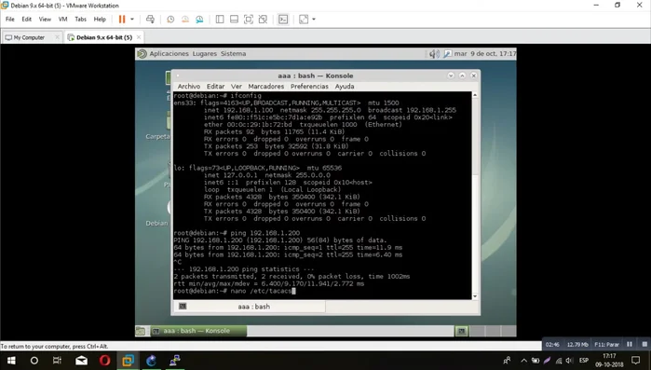Open Konsole's Marcadores menu
This screenshot has height=370, width=651.
pyautogui.click(x=266, y=87)
